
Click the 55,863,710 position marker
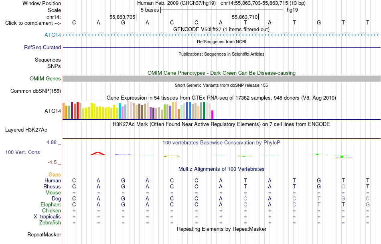(x=245, y=17)
